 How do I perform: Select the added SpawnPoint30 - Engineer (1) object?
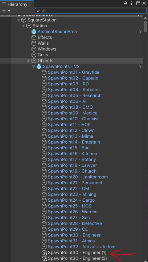coord(77,253)
